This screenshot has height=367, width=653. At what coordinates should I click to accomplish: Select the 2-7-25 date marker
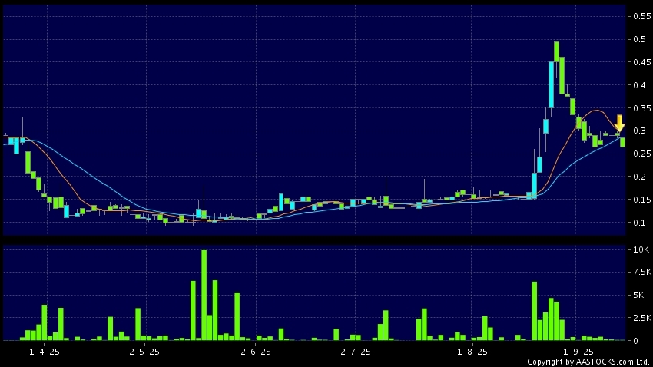[355, 352]
